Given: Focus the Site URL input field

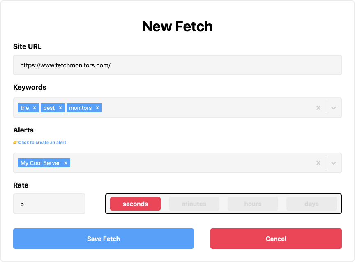Looking at the screenshot, I should (x=177, y=65).
